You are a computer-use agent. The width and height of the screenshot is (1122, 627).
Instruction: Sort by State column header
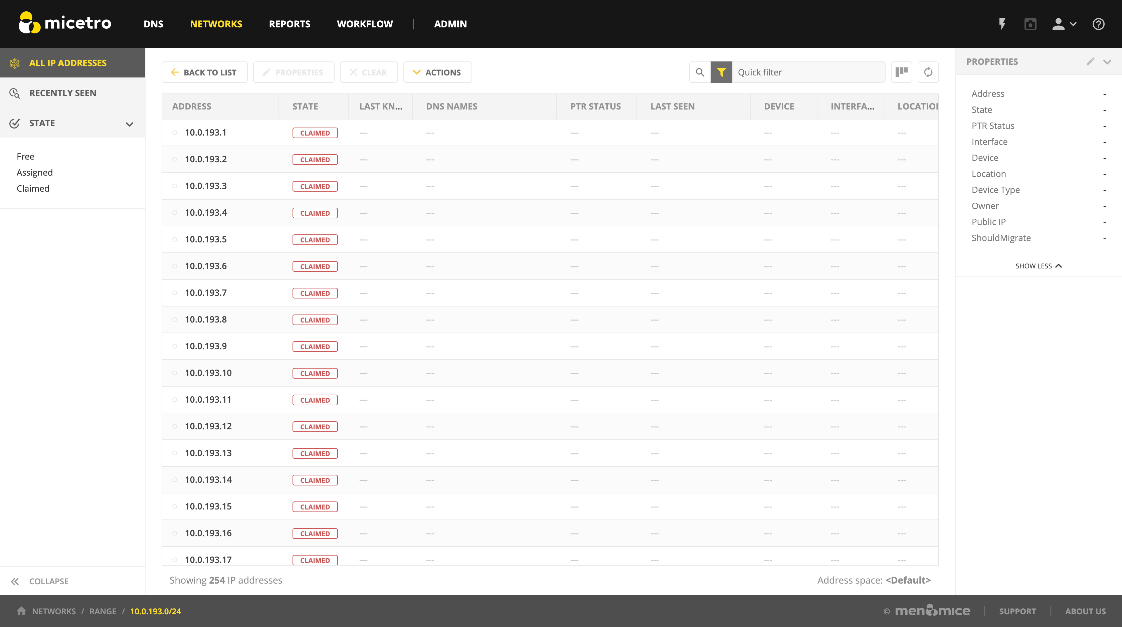pyautogui.click(x=314, y=107)
